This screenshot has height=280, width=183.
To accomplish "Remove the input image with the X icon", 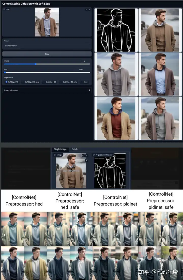I will click(89, 10).
